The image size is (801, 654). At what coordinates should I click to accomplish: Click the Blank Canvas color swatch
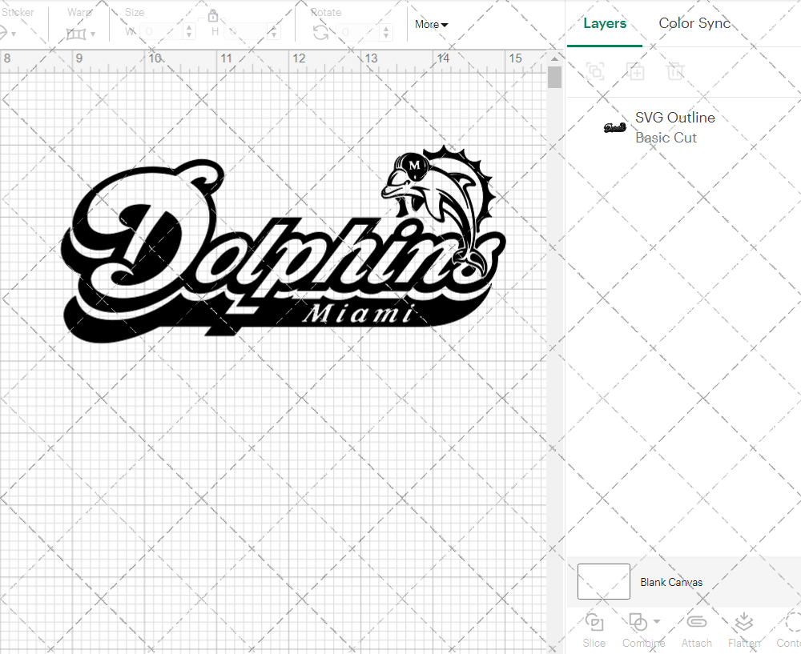coord(603,582)
